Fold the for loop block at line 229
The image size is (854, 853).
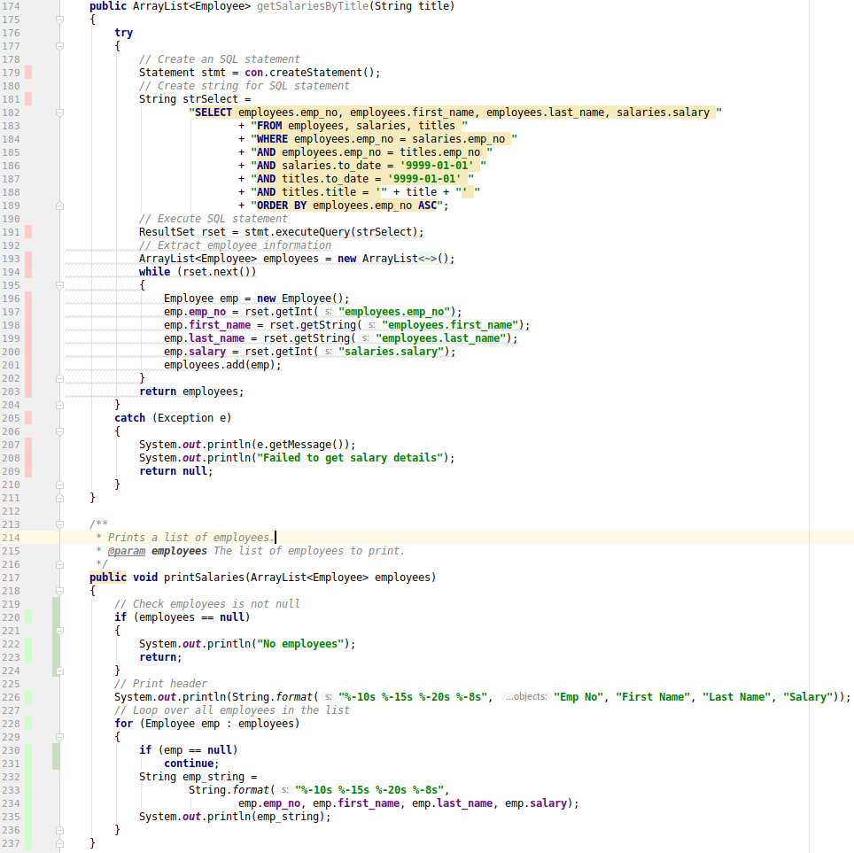60,737
